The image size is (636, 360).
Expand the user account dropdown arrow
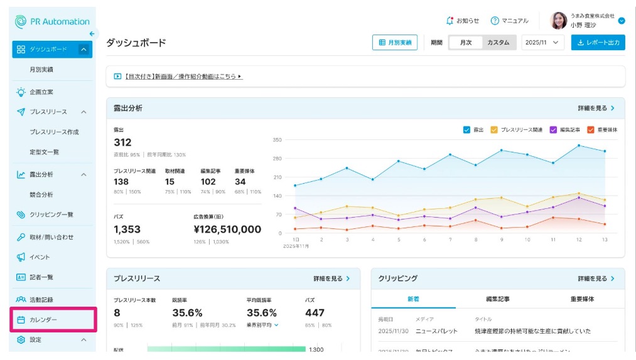click(622, 21)
